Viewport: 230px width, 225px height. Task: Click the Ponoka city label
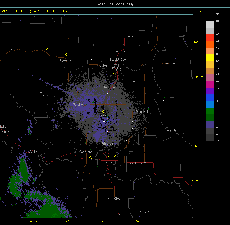(x=128, y=36)
